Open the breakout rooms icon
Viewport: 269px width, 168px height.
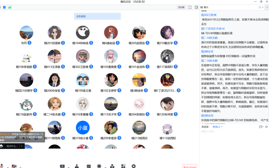coord(112,166)
